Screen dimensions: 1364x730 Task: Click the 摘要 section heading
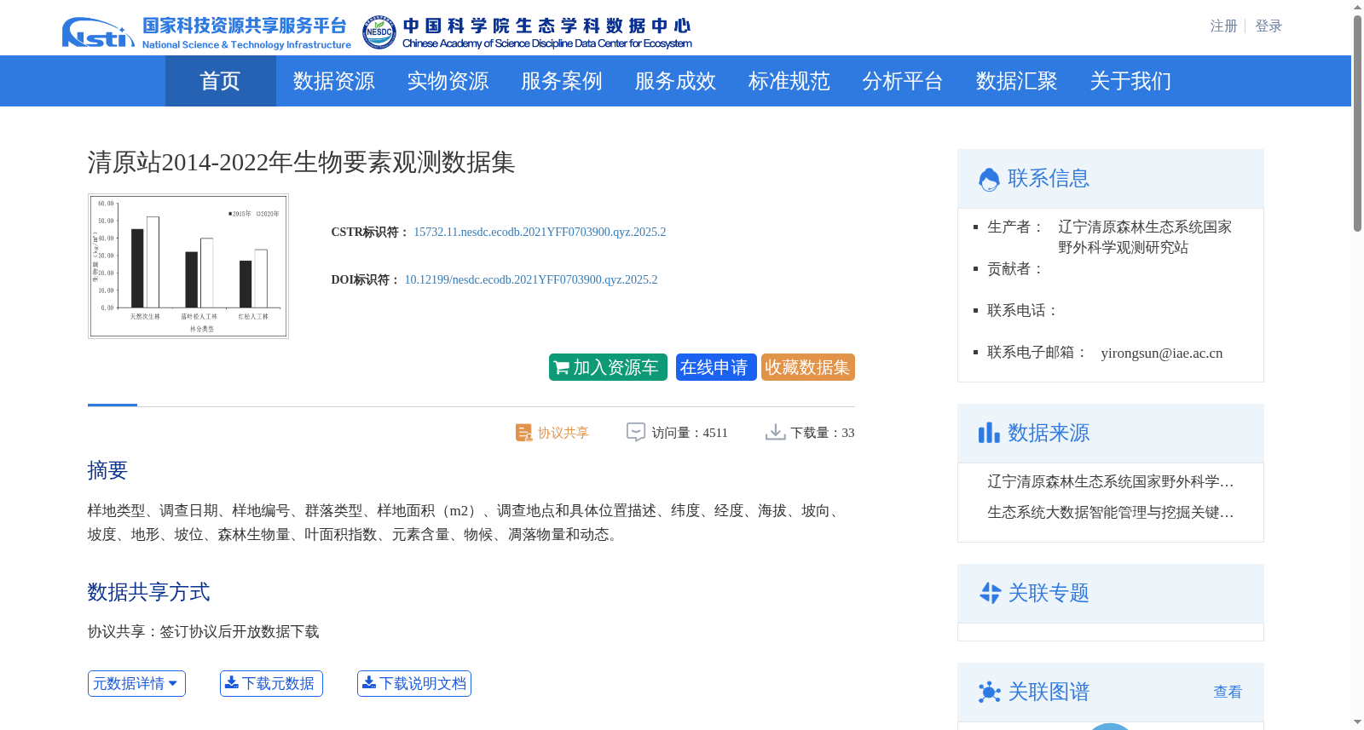click(107, 470)
